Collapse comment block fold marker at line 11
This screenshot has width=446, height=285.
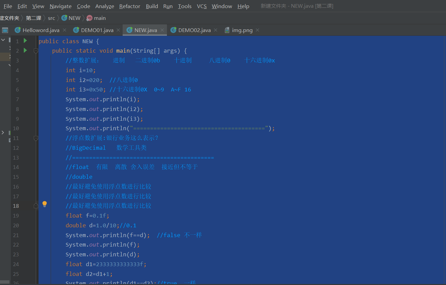pos(36,138)
